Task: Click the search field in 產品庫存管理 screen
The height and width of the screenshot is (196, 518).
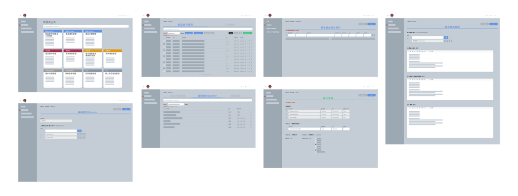Action: [208, 29]
